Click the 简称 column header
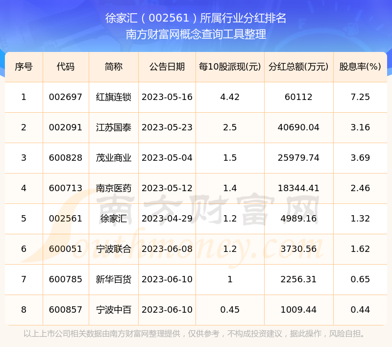392x347 pixels. (x=114, y=67)
